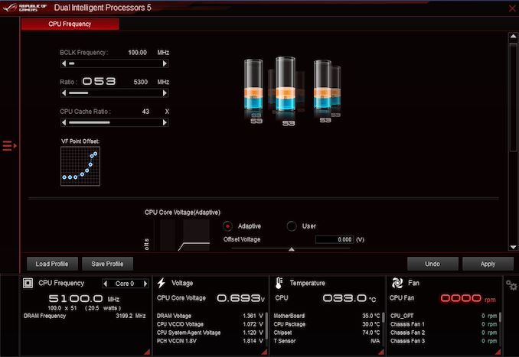Click the PCH VCCIN 1.8V row
Screen dimensions: 519x357
[210, 341]
